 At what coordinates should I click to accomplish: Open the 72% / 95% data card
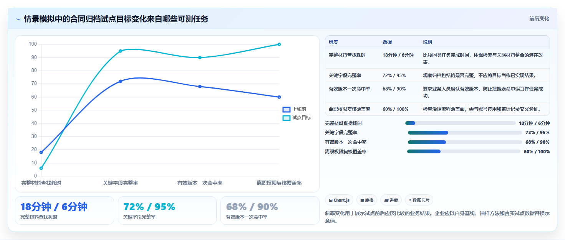[167, 210]
